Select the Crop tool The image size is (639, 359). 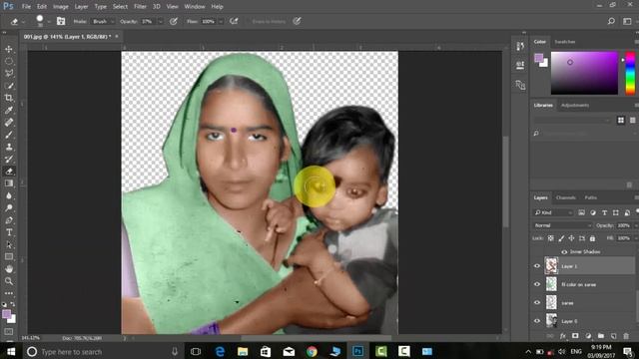pos(9,98)
